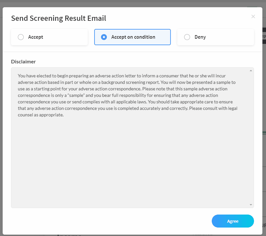Viewport: 266px width, 236px height.
Task: Click the sample adverse action paragraph
Action: click(x=130, y=95)
